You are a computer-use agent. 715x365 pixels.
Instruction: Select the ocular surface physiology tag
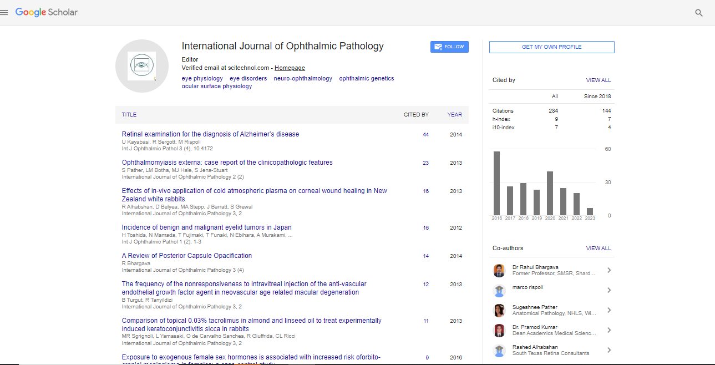click(217, 87)
